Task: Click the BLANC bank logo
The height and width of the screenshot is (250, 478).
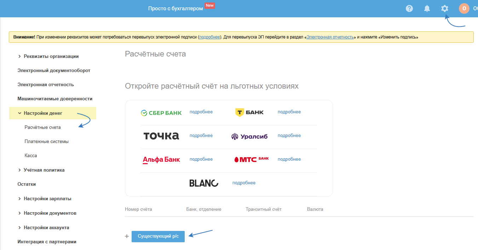Action: (x=204, y=183)
